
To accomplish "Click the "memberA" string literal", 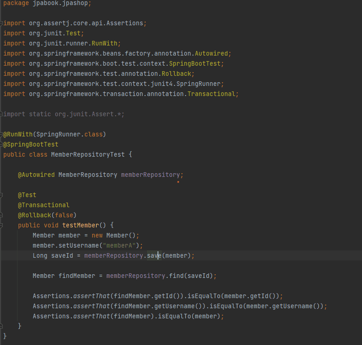I will pos(119,246).
